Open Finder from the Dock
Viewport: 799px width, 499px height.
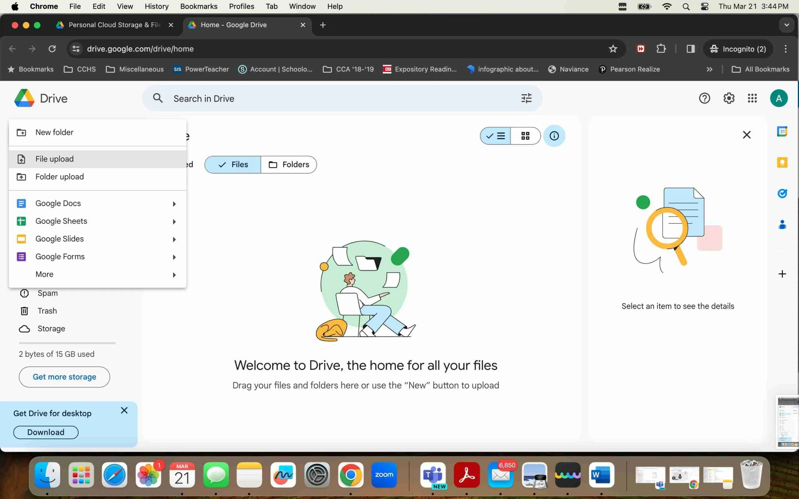pos(47,475)
